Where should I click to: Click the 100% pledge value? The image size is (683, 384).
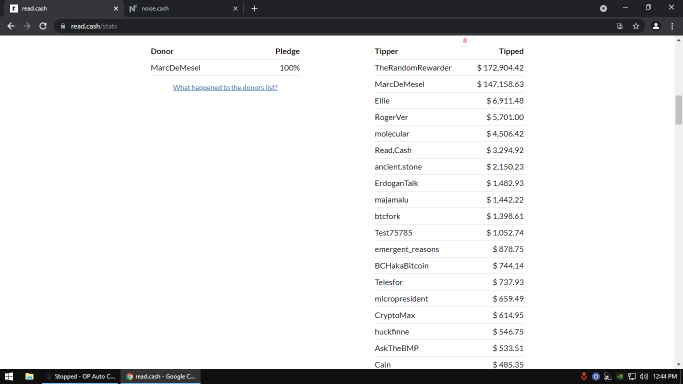[x=290, y=68]
